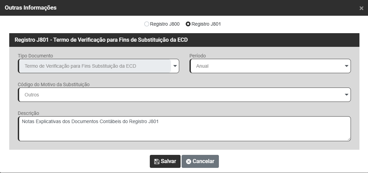Expand the Período dropdown arrow
Viewport: 368px width, 173px height.
(346, 66)
